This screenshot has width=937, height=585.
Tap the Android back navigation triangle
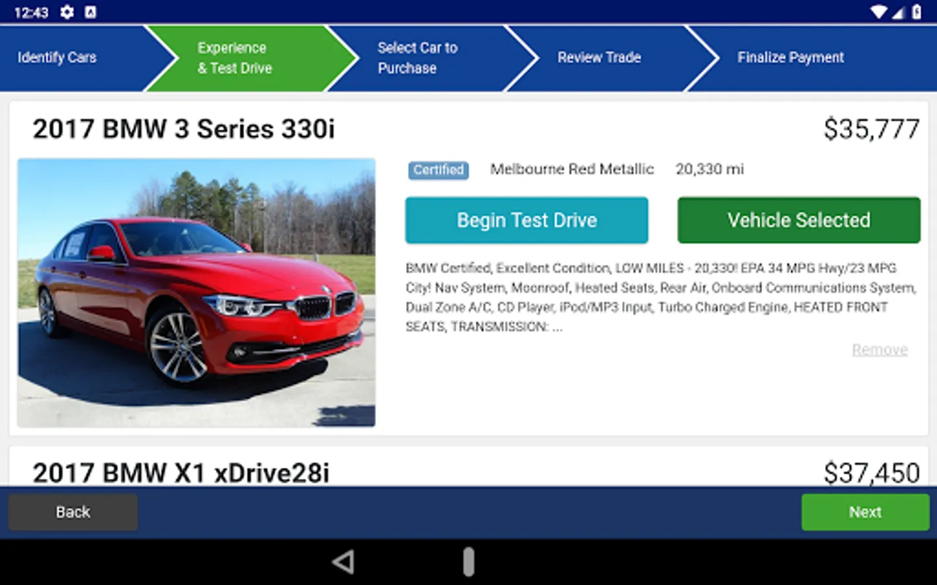point(343,562)
